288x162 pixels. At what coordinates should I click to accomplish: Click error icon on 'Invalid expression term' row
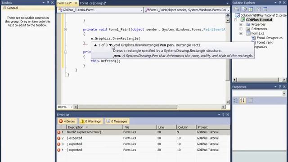tap(59, 132)
